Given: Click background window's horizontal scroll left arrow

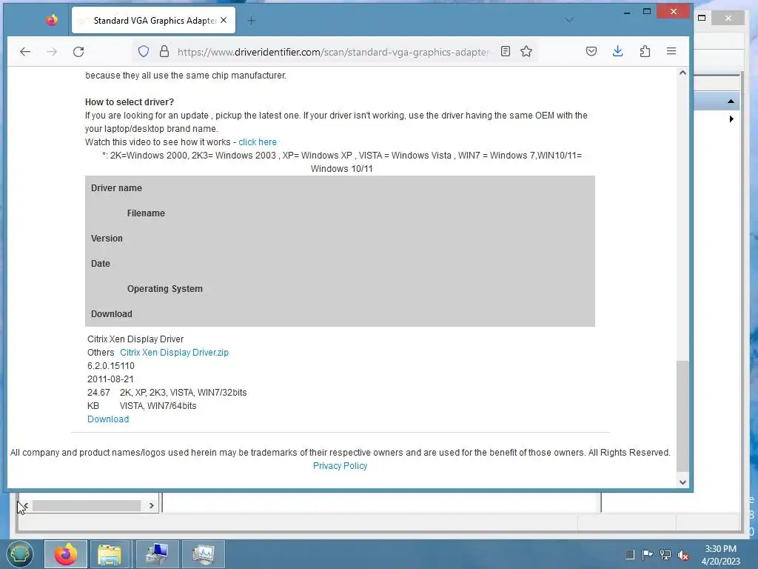Looking at the screenshot, I should point(24,505).
